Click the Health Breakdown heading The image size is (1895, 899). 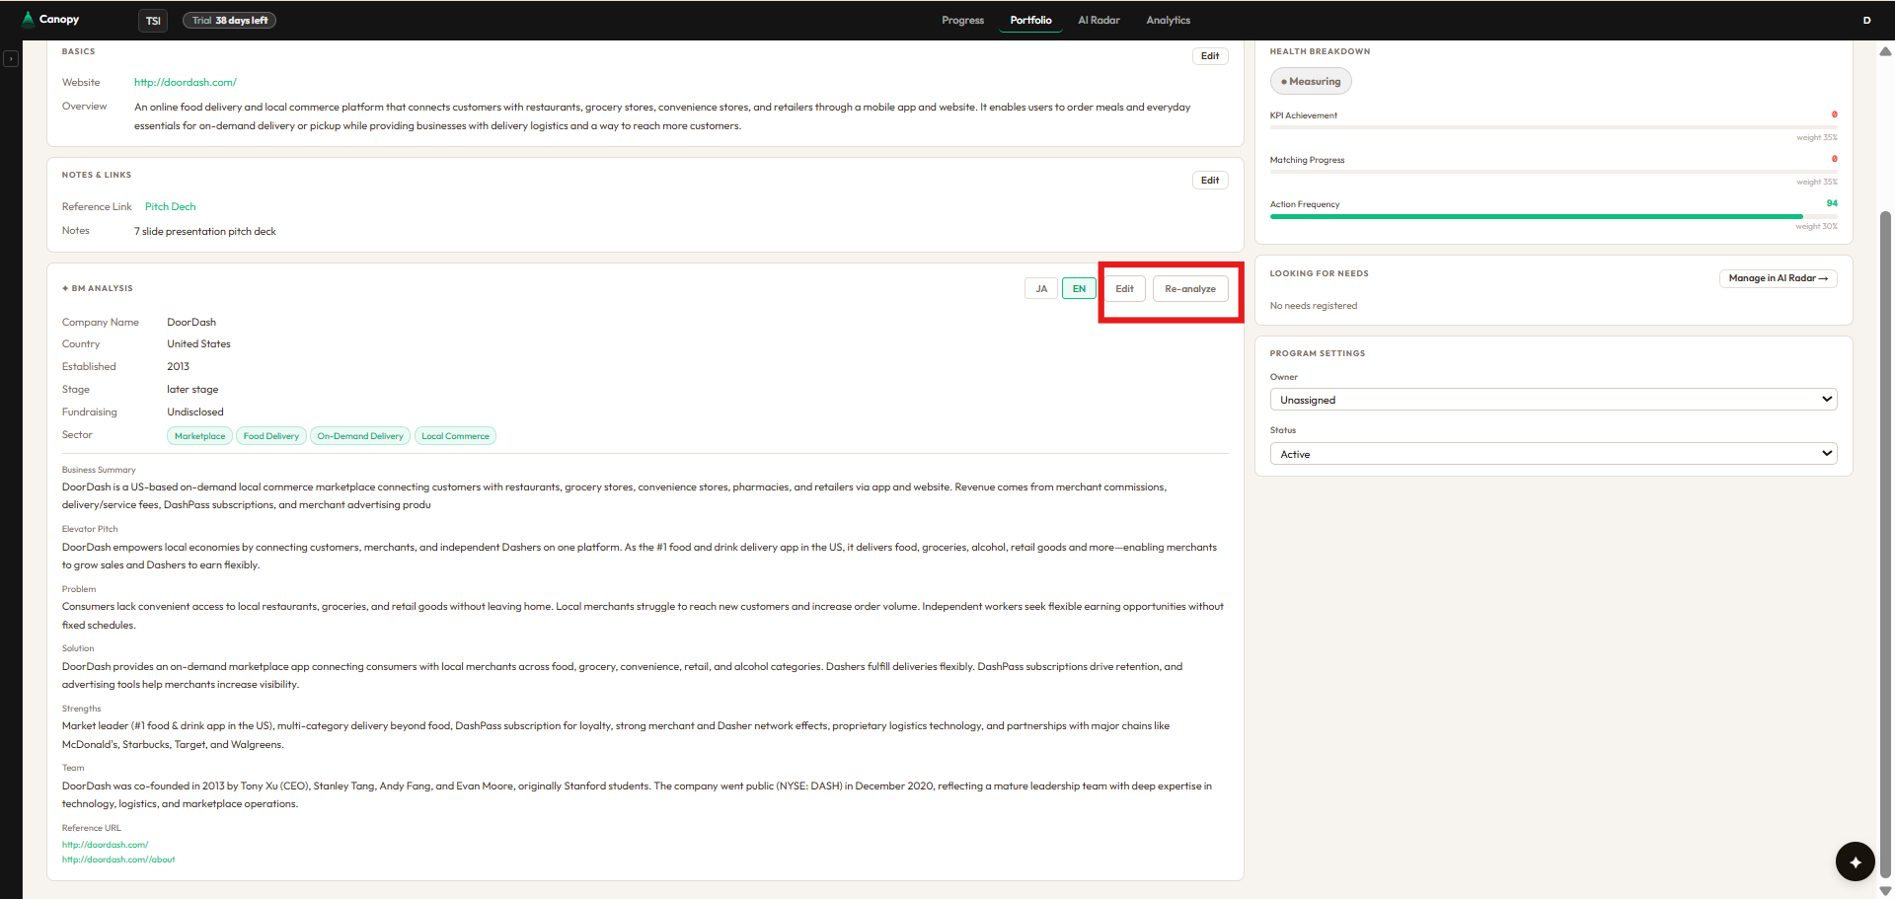[x=1320, y=51]
